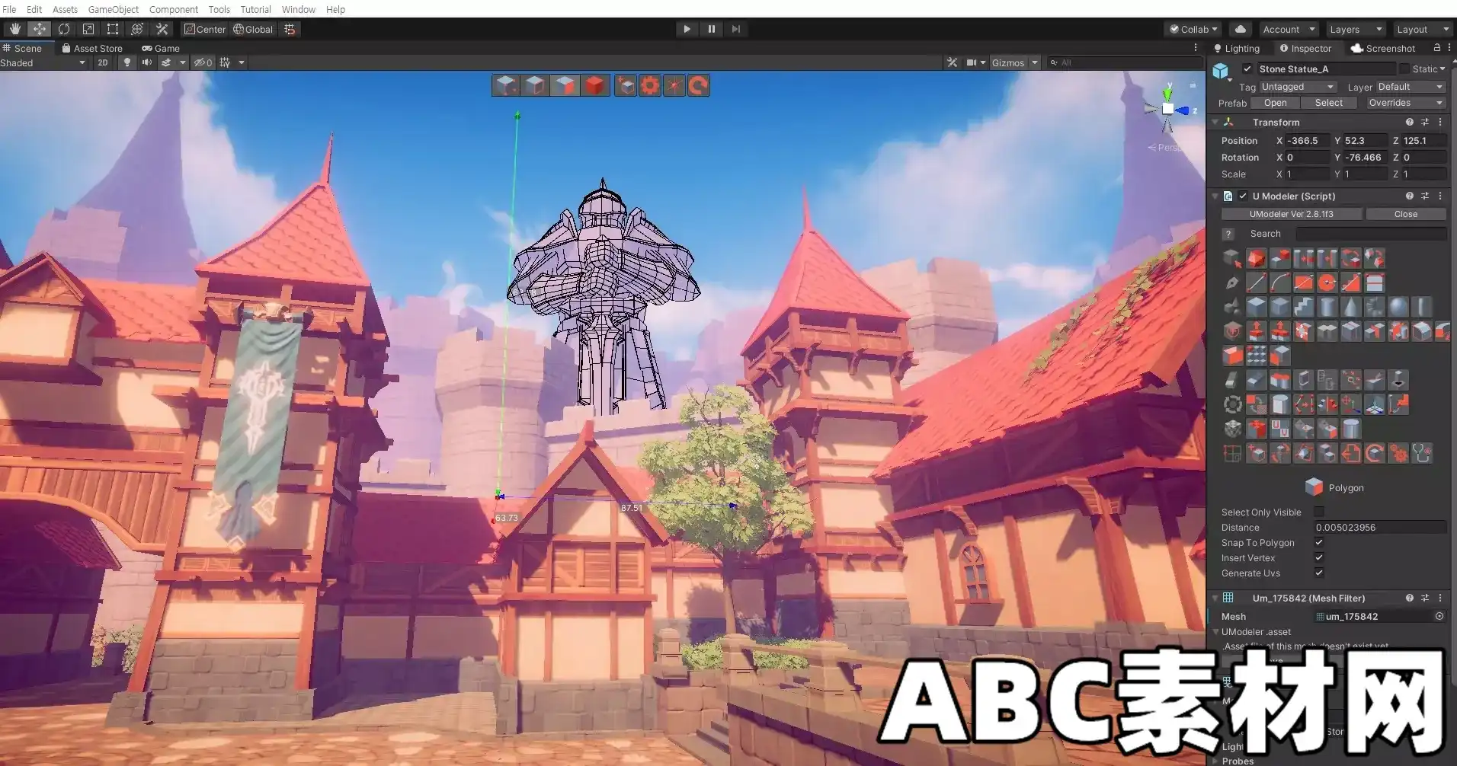Select the Scale tool in the toolbar
1457x766 pixels.
pyautogui.click(x=88, y=29)
